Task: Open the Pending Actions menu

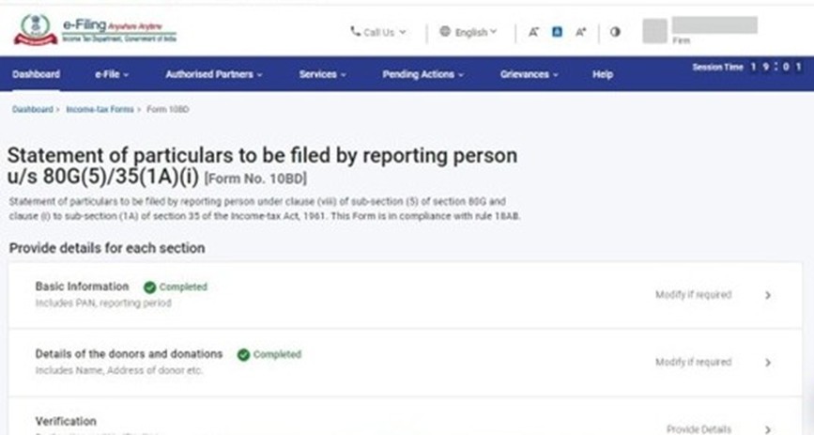Action: tap(423, 74)
